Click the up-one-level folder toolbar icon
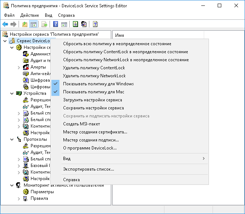 (x=25, y=24)
